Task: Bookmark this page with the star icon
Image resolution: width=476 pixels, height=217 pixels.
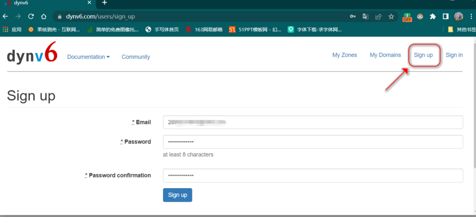Action: [x=391, y=16]
